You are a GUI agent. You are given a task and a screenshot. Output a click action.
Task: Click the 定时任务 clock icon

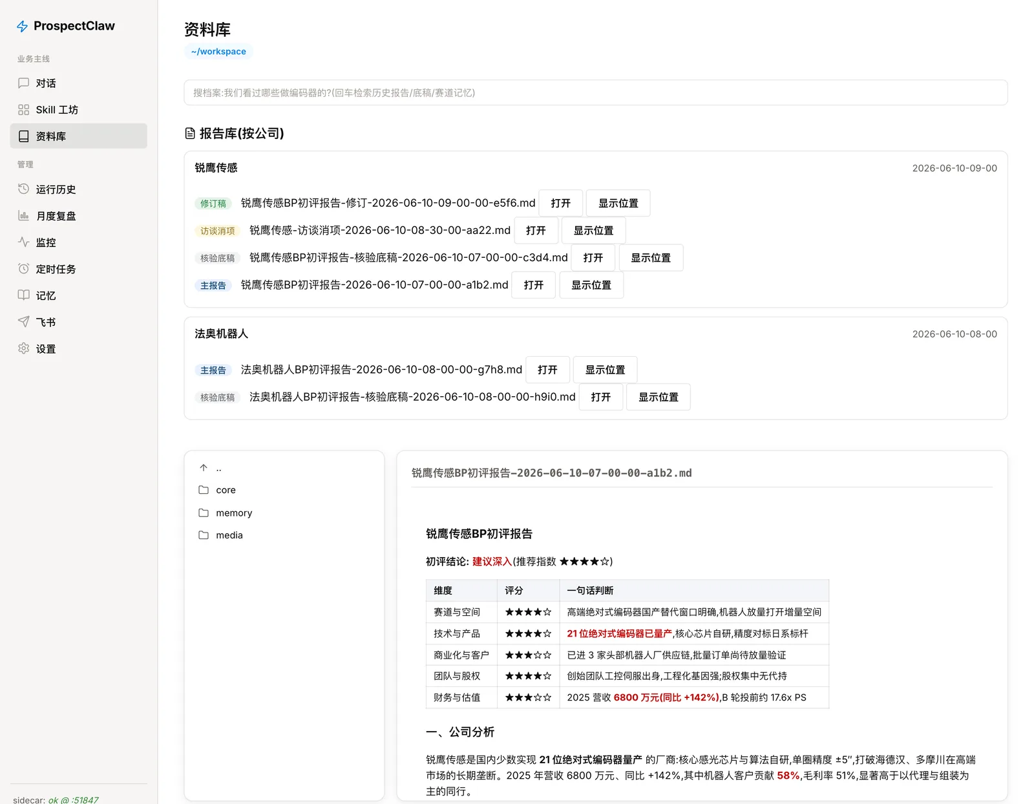[24, 269]
